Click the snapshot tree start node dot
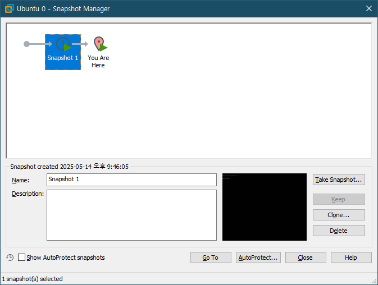The height and width of the screenshot is (285, 378). 26,44
